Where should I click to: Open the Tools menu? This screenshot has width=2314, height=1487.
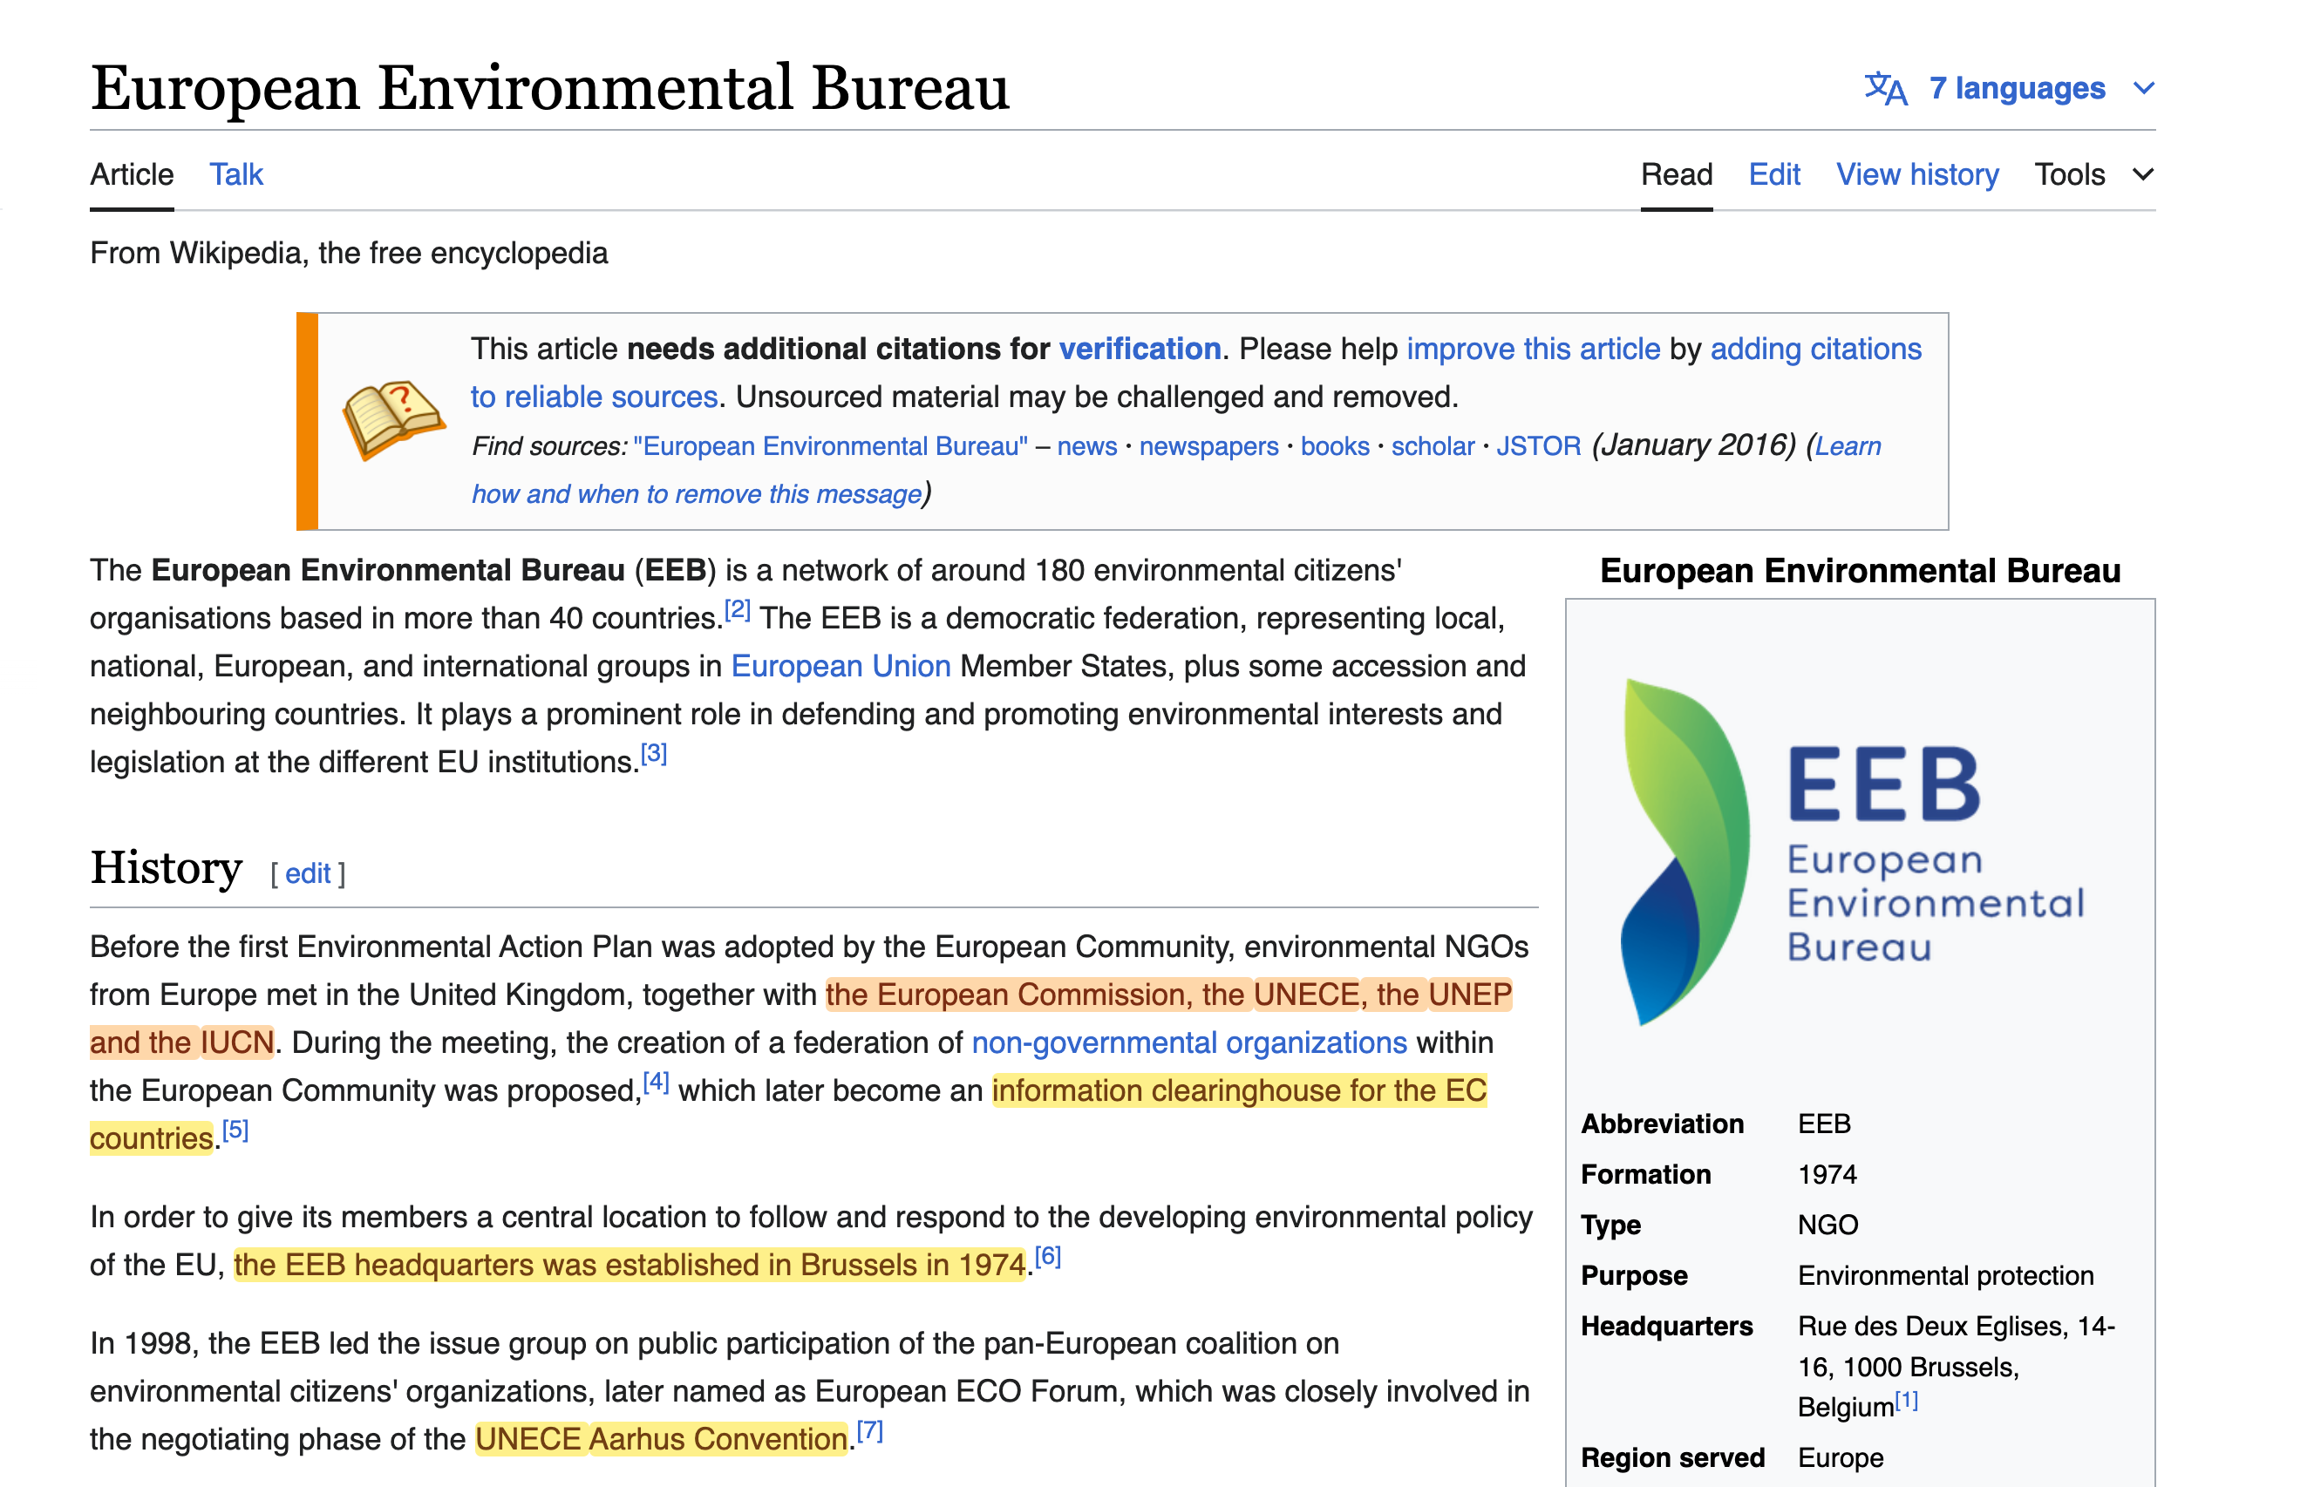[2069, 175]
